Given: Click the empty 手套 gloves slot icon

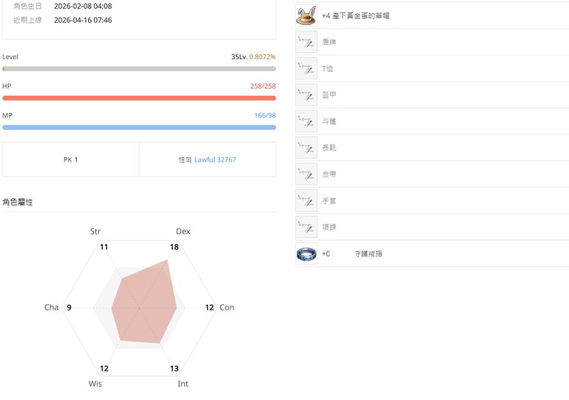Looking at the screenshot, I should (307, 201).
